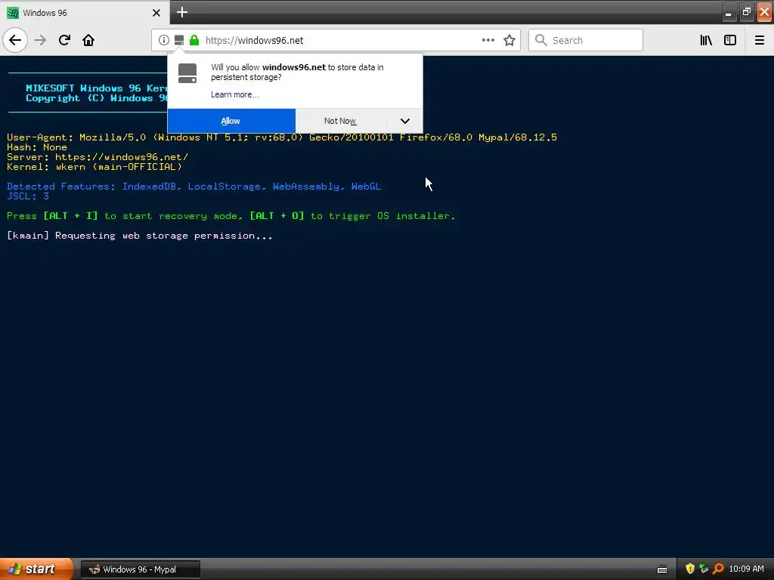The width and height of the screenshot is (774, 580).
Task: Choose Not Now in storage prompt
Action: pos(341,121)
